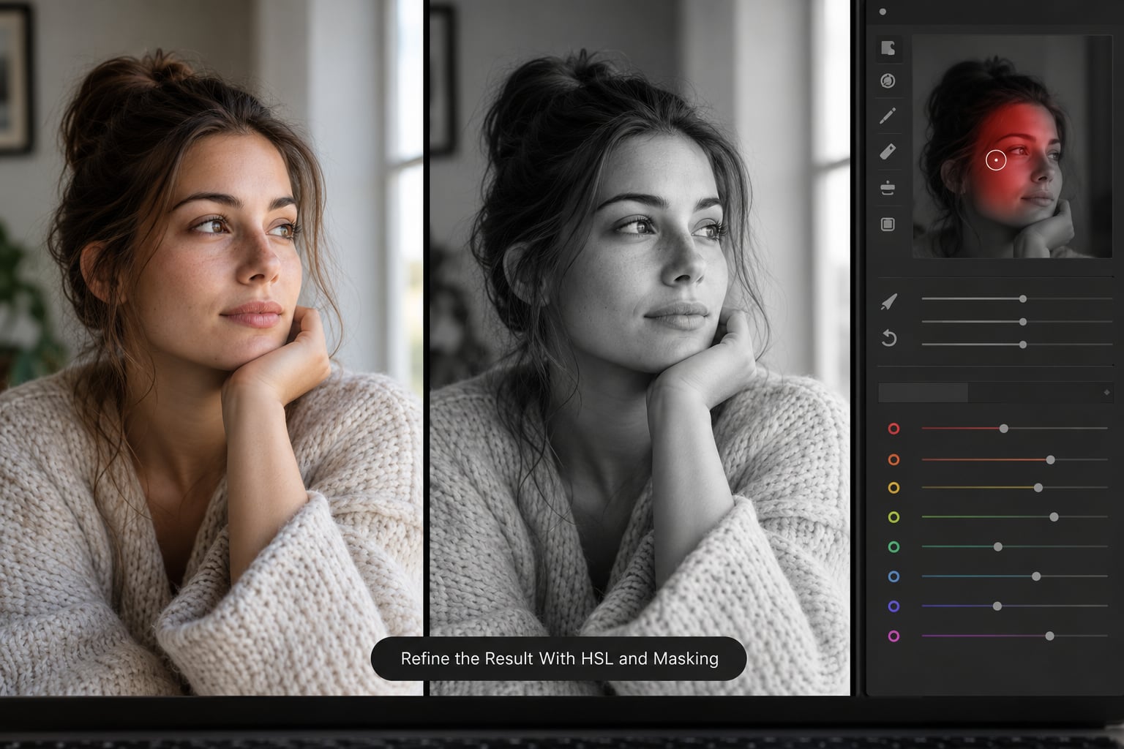
Task: Choose the circular radial tool icon
Action: coord(888,81)
